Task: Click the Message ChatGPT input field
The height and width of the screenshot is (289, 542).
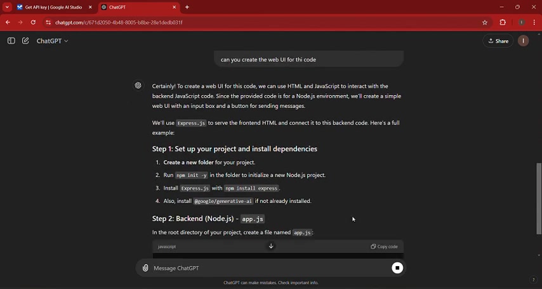Action: (x=267, y=268)
